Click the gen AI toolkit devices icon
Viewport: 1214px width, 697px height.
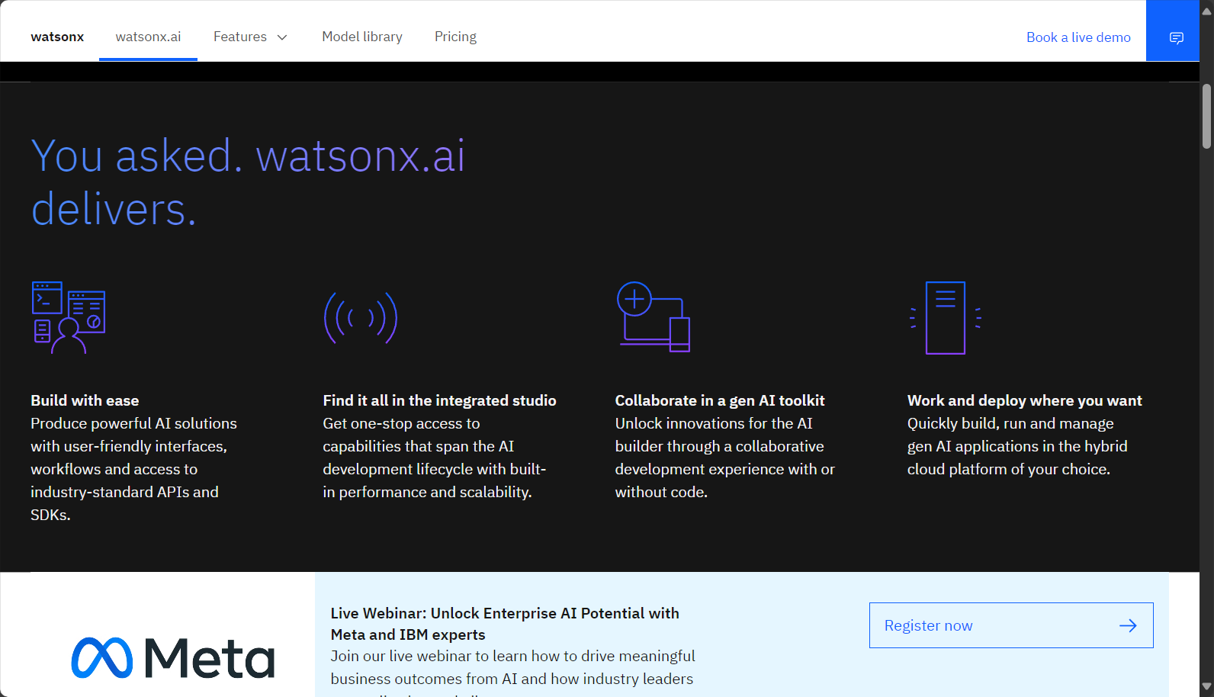click(x=654, y=317)
